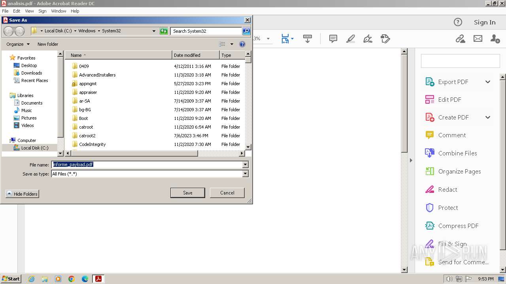Screen dimensions: 506x284
Task: Open the Edit menu
Action: point(17,11)
